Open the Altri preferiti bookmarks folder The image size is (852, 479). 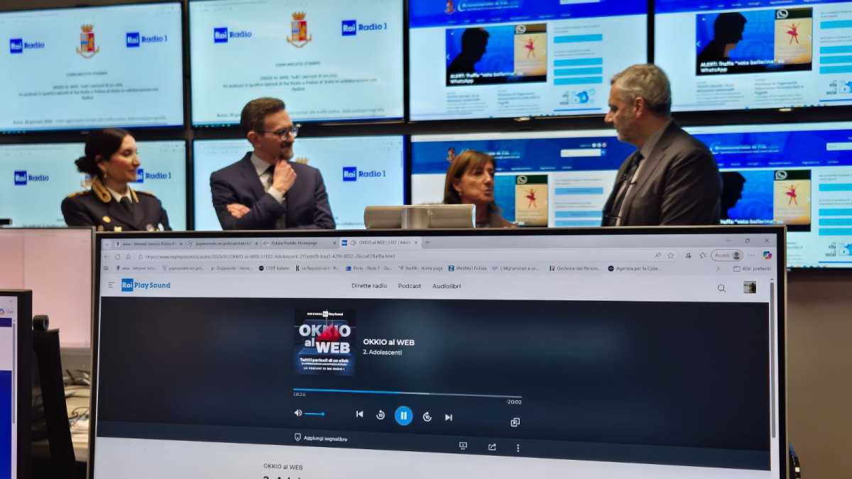pos(751,269)
